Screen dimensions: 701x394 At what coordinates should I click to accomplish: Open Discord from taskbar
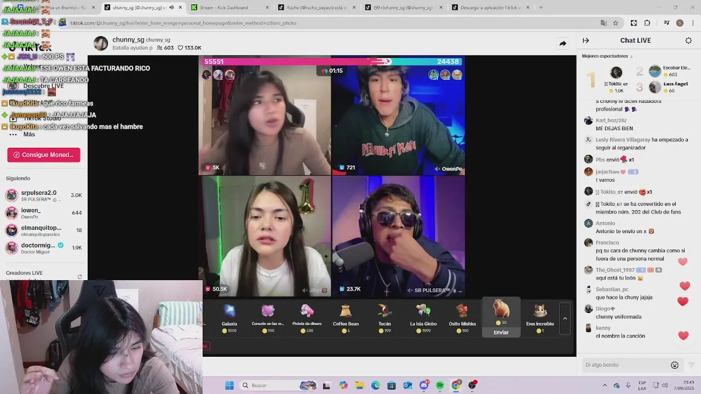[424, 385]
